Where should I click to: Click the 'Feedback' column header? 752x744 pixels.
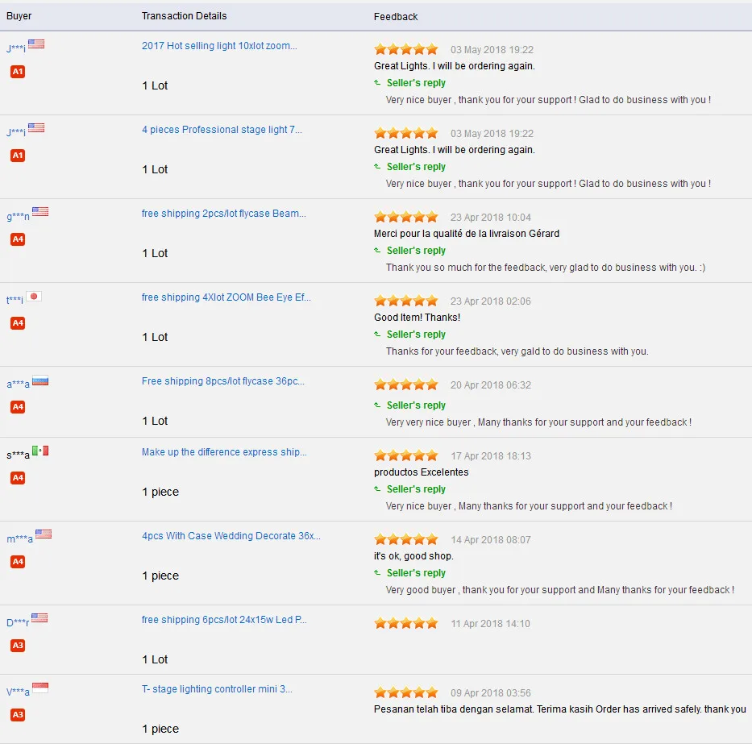tap(396, 17)
